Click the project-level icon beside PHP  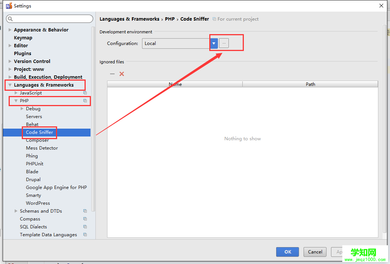point(85,101)
